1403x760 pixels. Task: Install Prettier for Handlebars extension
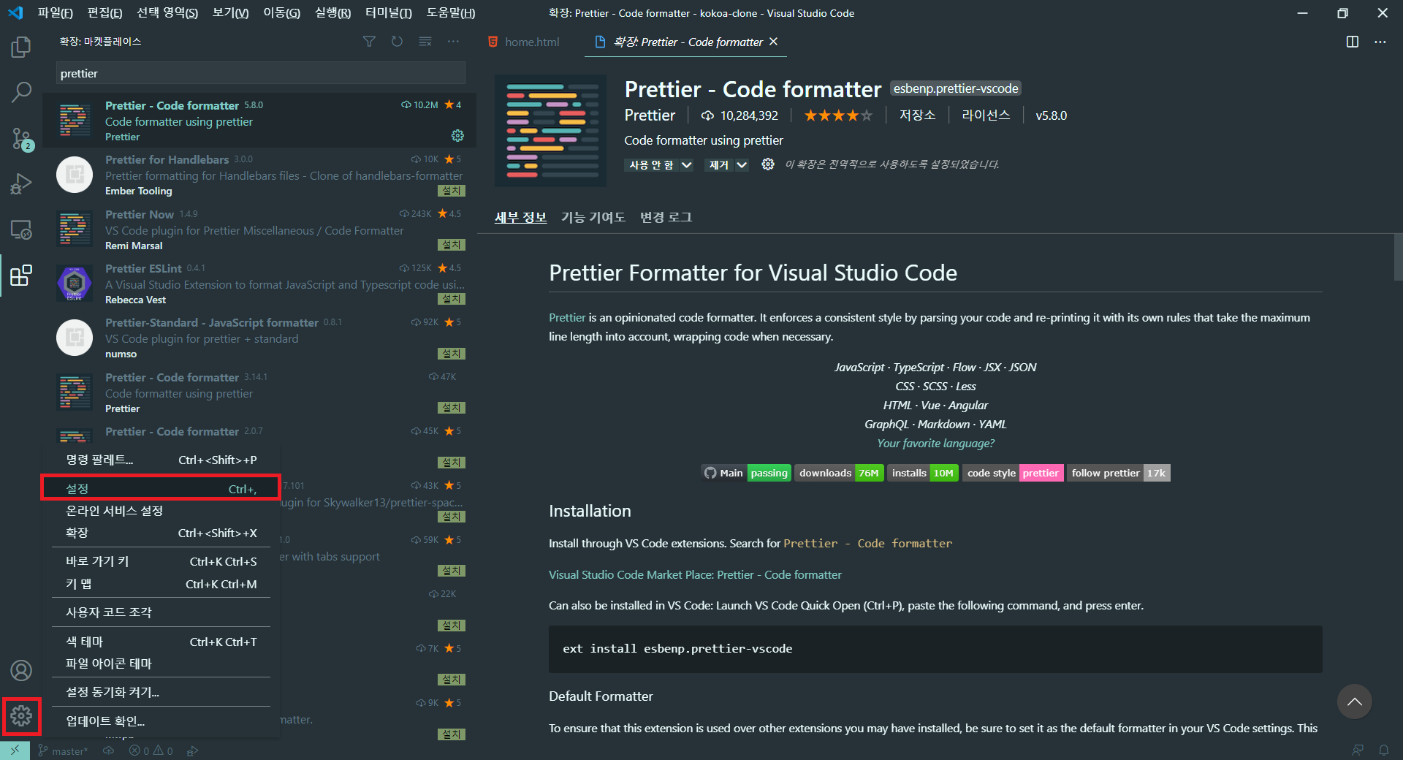(452, 191)
